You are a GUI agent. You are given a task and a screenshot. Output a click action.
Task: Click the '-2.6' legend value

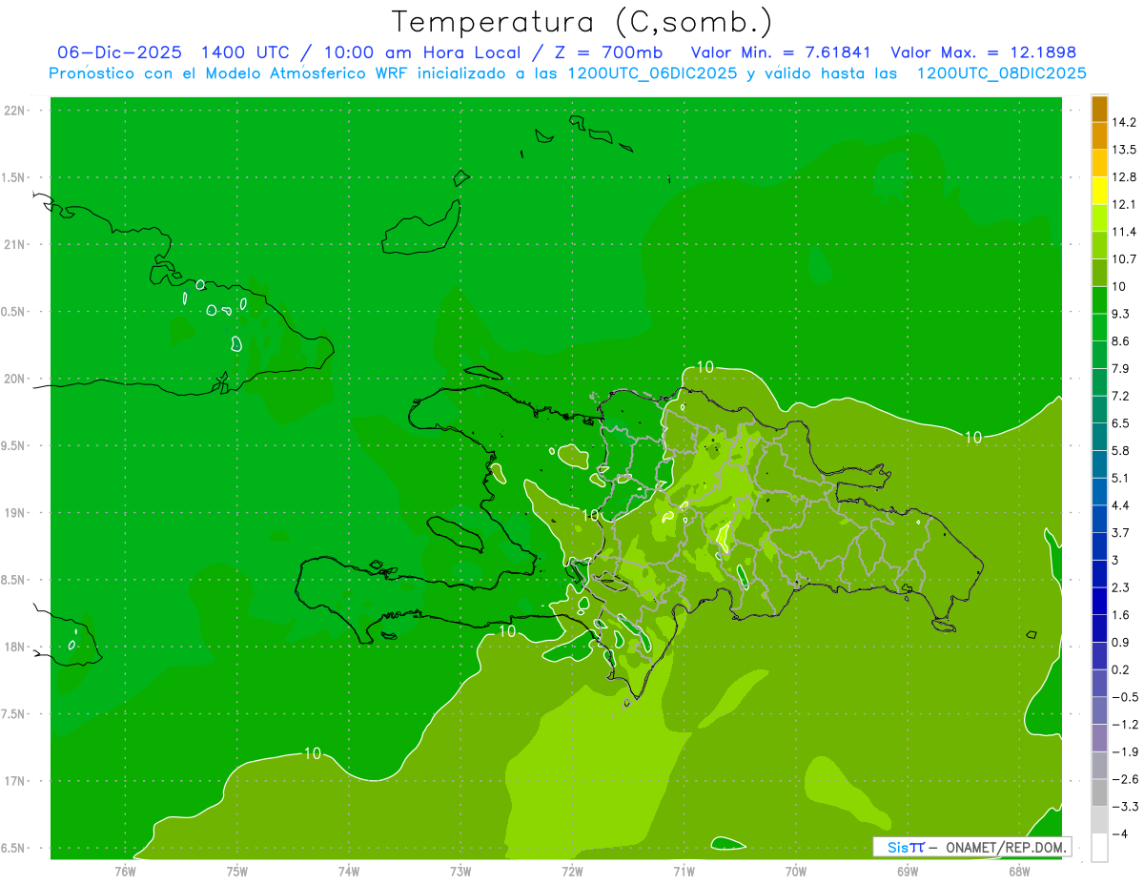click(1125, 779)
